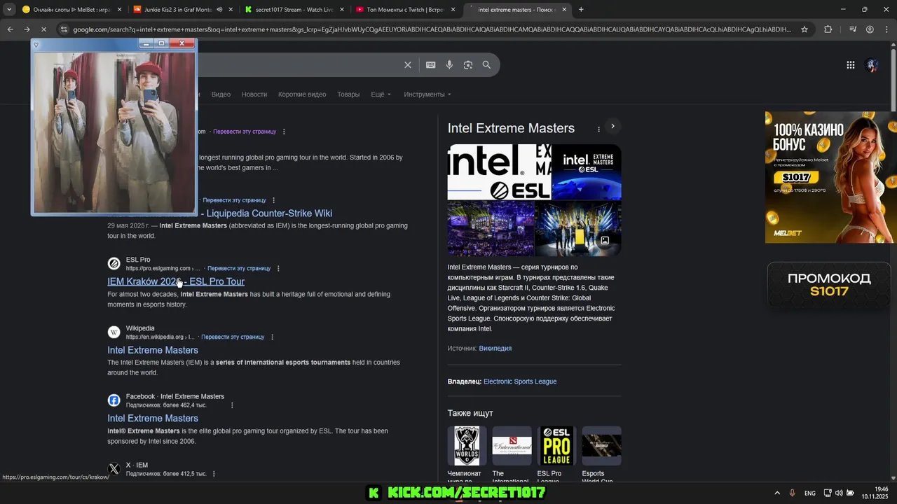Select the Товары search filter

(x=348, y=94)
